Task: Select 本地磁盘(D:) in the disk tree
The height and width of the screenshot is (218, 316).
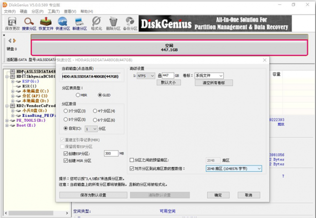Action: coord(35,101)
